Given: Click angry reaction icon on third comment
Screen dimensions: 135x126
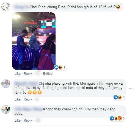Looking at the screenshot, I should point(120,118).
